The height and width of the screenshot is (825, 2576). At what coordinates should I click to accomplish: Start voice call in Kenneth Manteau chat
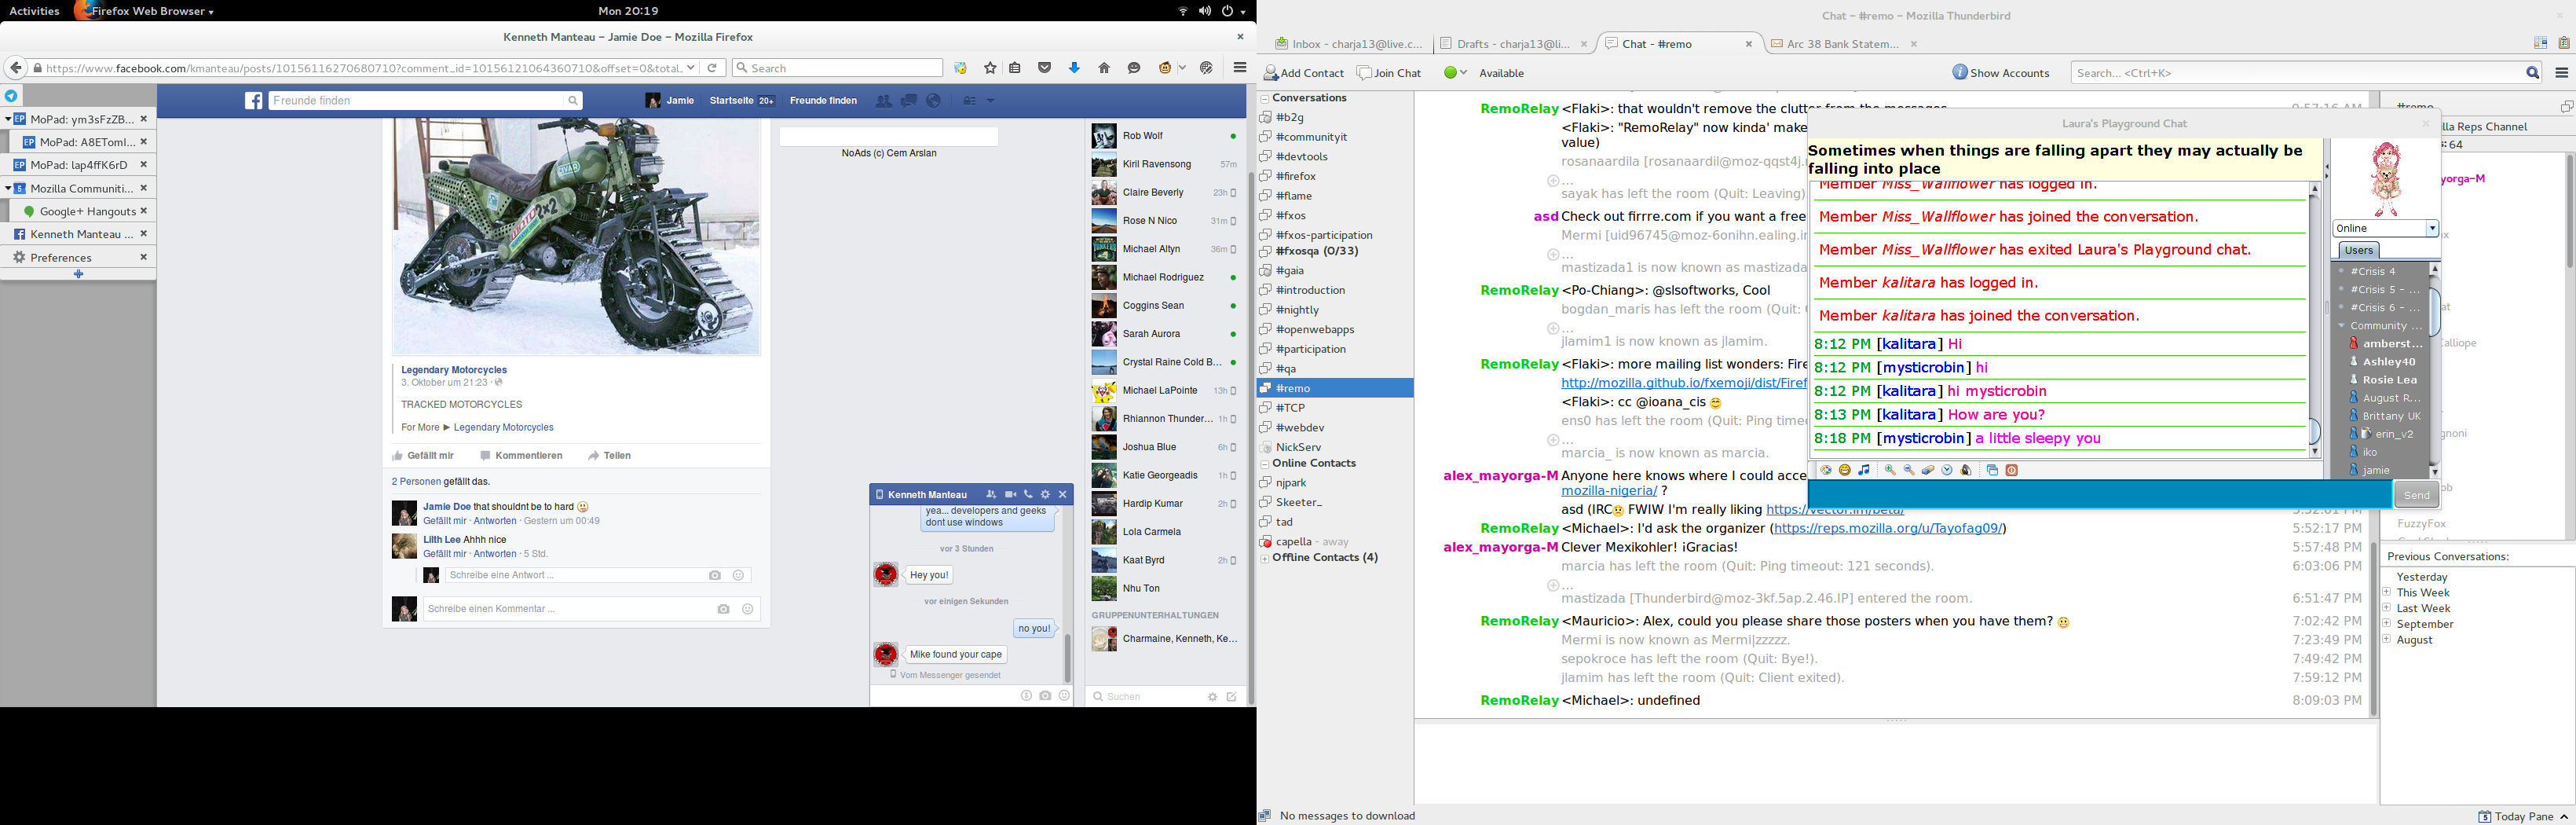1028,494
